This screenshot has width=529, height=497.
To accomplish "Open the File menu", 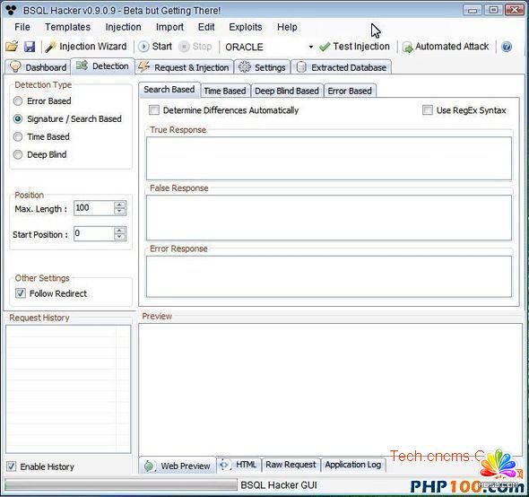I will tap(22, 27).
